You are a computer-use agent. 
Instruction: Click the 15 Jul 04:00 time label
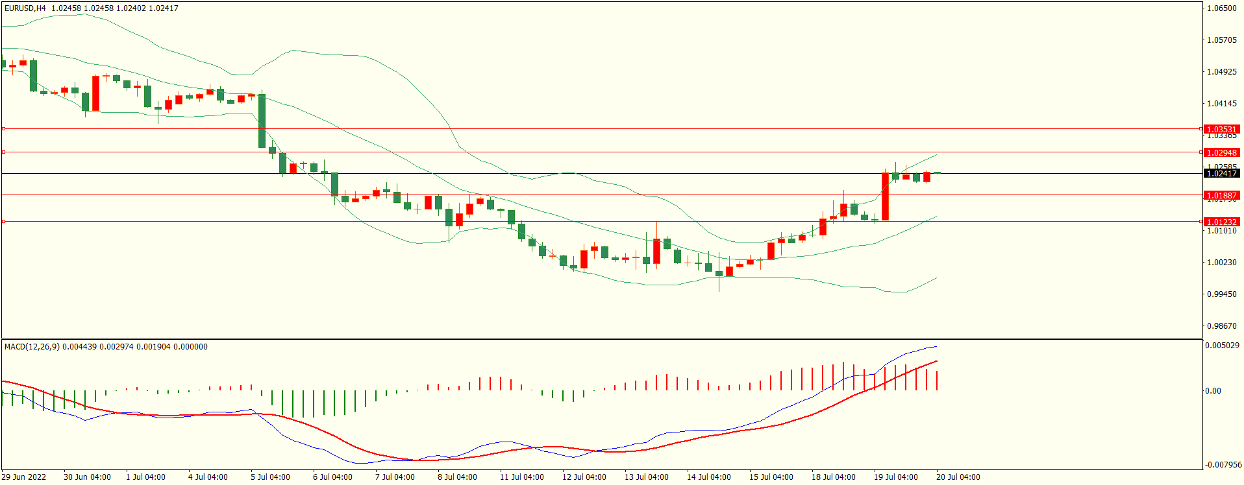(771, 477)
